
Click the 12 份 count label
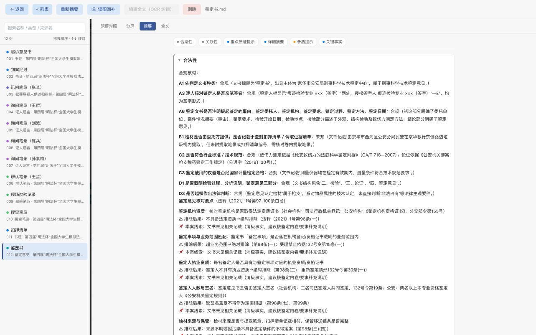click(8, 38)
